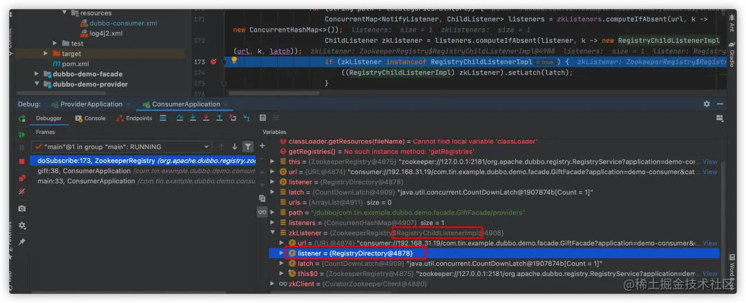Select the Endpoints tab
This screenshot has height=303, width=746.
(x=134, y=118)
